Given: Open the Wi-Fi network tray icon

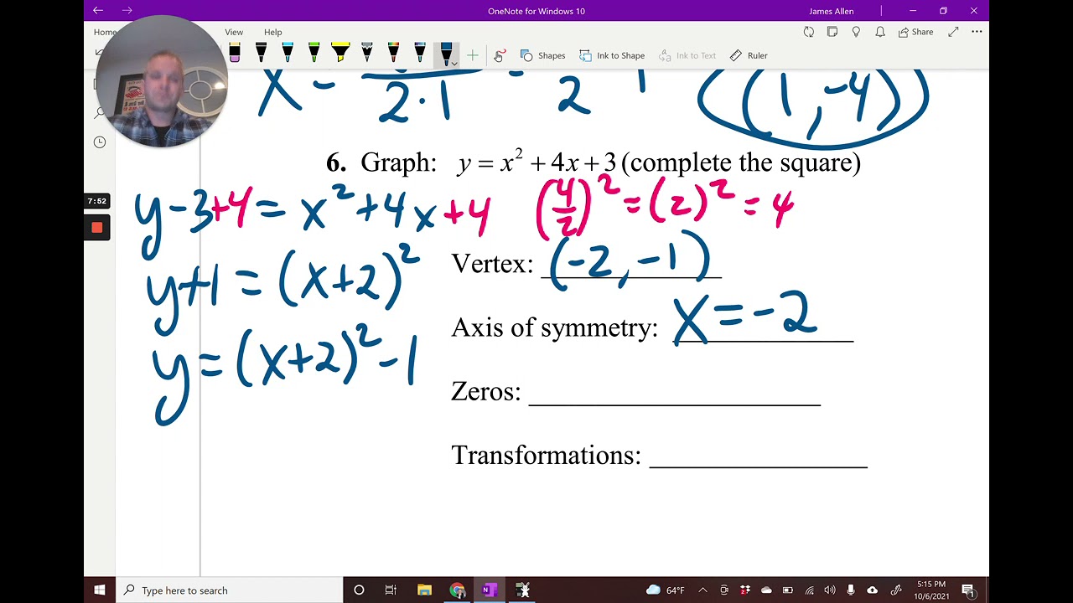Looking at the screenshot, I should tap(808, 590).
